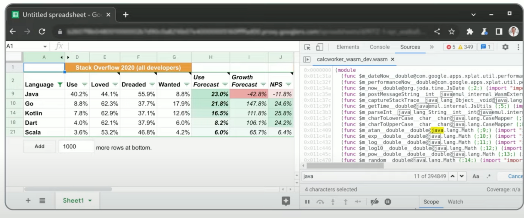Open a new browser tab
The image size is (524, 218).
coord(126,15)
